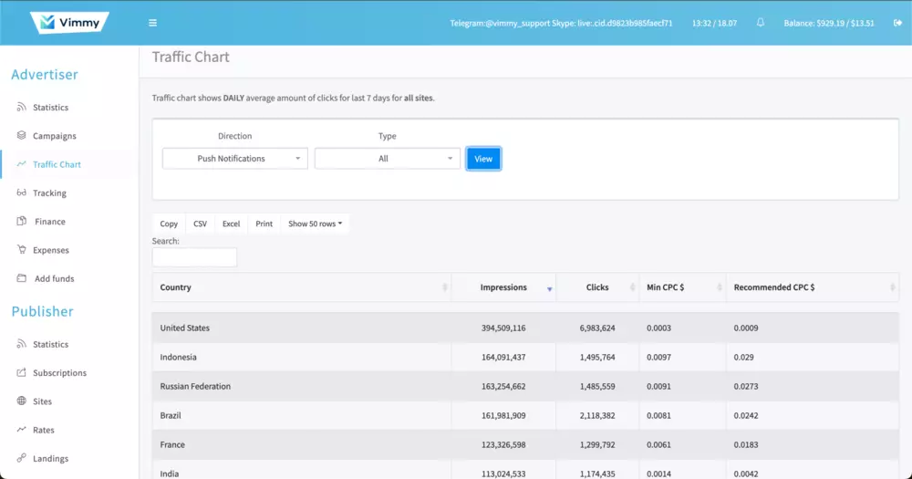Click the Traffic Chart page title
Screen dimensions: 912x479
[x=191, y=57]
